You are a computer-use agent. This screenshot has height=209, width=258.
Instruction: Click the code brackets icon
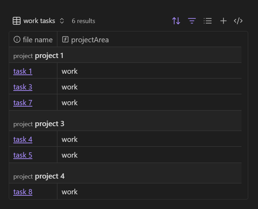pos(238,21)
